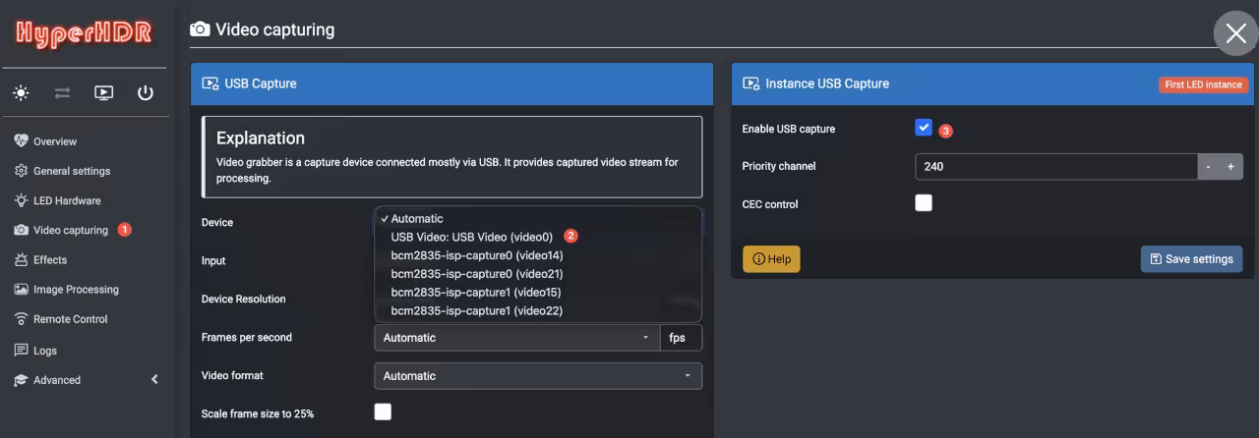Click the monitor play icon in sidebar
This screenshot has width=1259, height=438.
(x=103, y=93)
